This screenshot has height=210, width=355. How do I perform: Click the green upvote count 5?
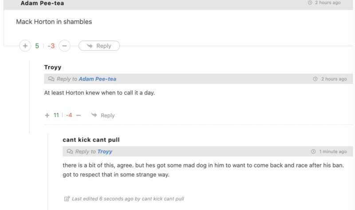[x=37, y=46]
